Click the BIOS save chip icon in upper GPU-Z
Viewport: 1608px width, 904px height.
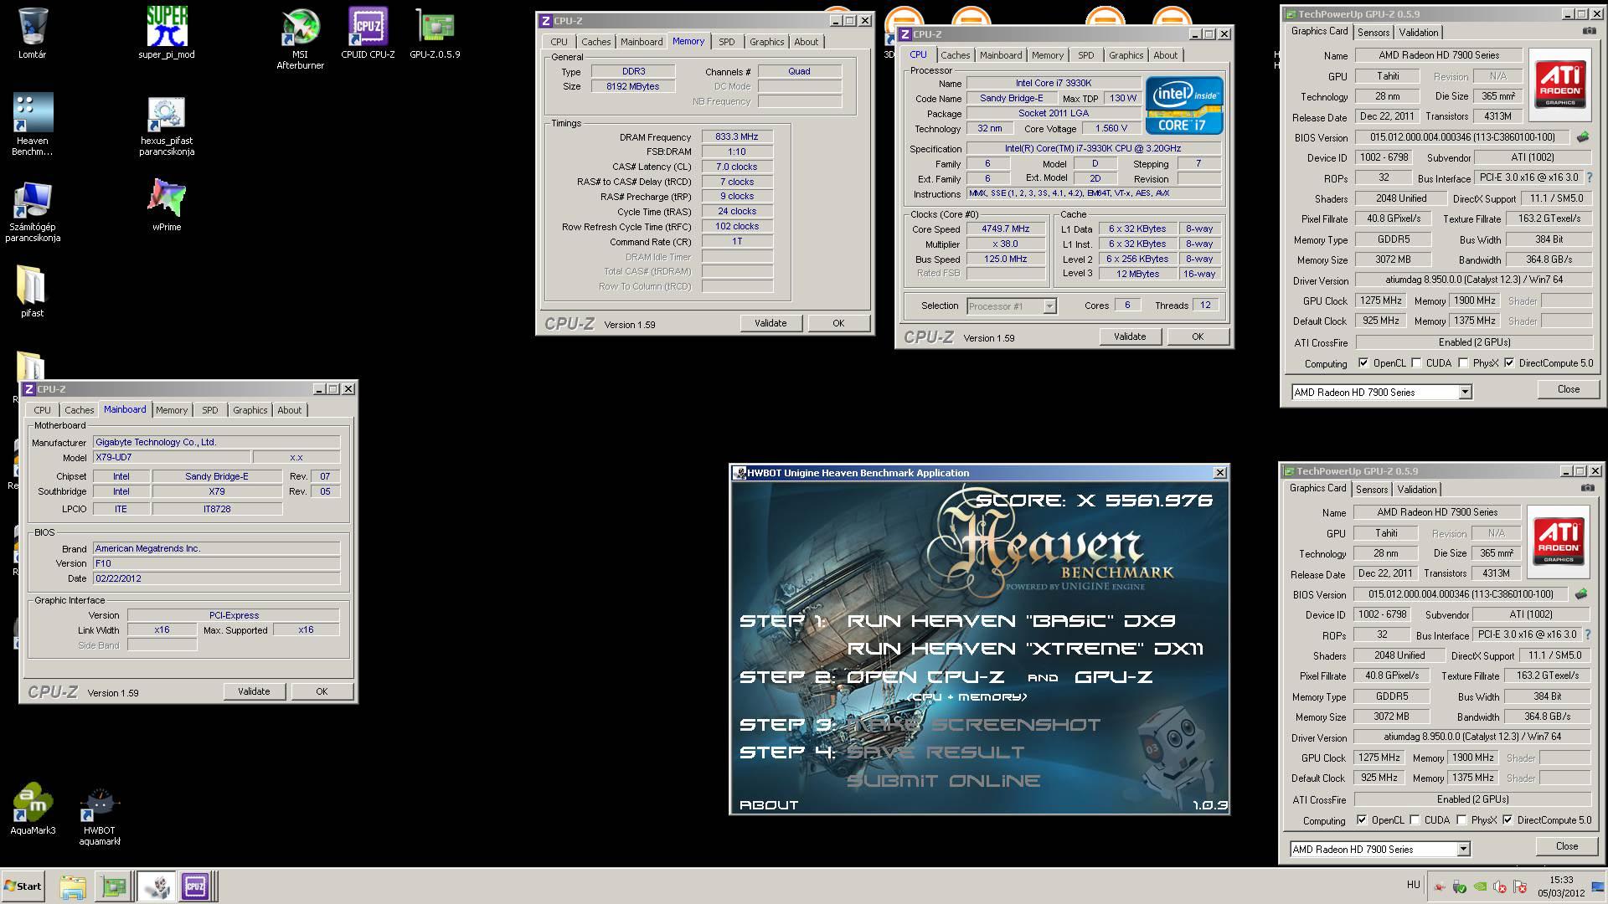(1583, 136)
